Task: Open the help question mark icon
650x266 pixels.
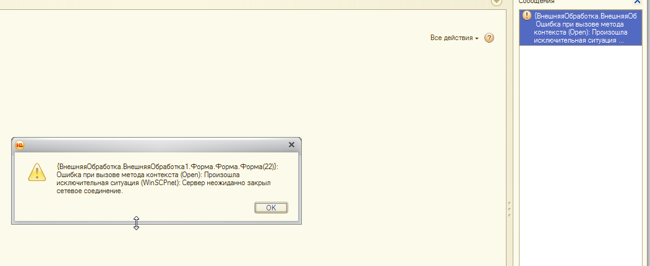Action: (x=489, y=38)
